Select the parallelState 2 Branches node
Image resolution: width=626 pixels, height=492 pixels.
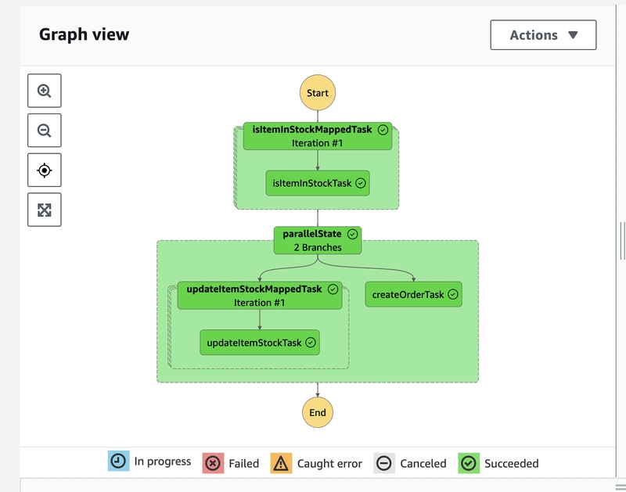[x=318, y=240]
